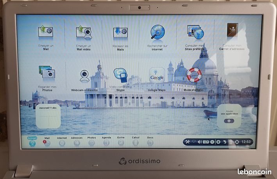The width and height of the screenshot is (277, 179).
Task: Switch to the Mail tab in bottom bar
Action: [47, 141]
